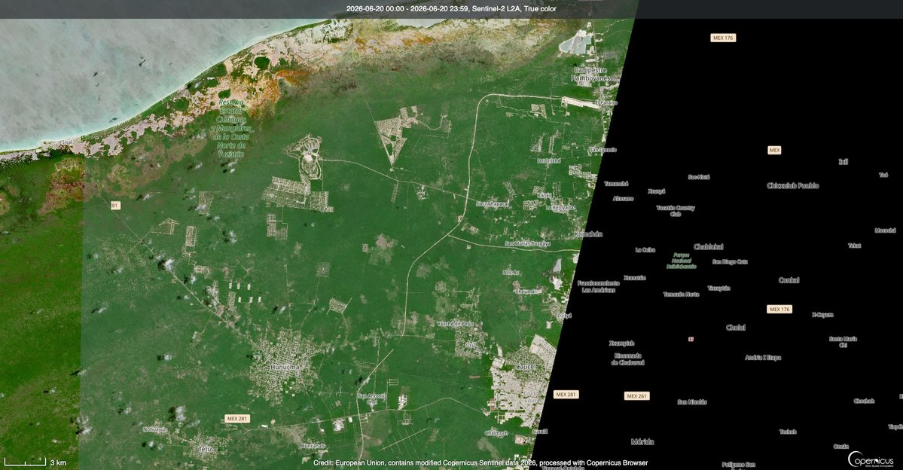
Task: Click the Santa María Chí label
Action: [843, 342]
